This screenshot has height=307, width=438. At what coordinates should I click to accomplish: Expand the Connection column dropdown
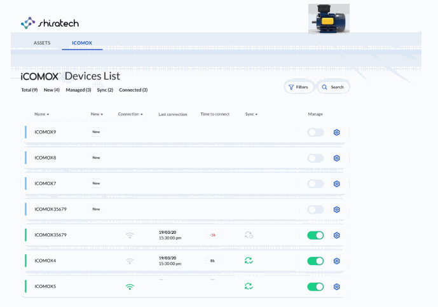pyautogui.click(x=130, y=114)
